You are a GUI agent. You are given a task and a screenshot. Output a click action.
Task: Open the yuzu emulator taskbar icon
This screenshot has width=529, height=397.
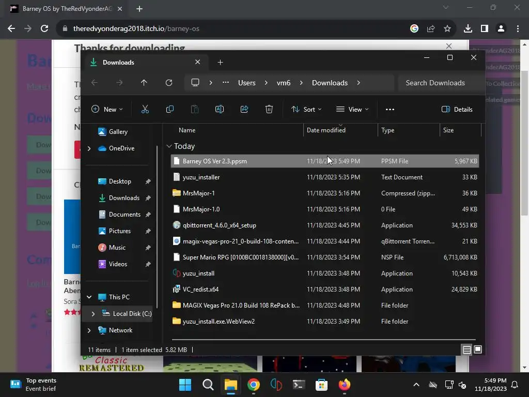click(x=276, y=385)
